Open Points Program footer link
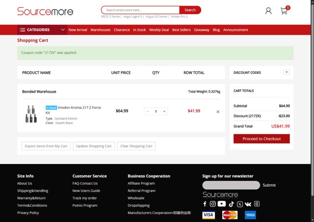Screen dimensions: 314x222 click(x=85, y=205)
